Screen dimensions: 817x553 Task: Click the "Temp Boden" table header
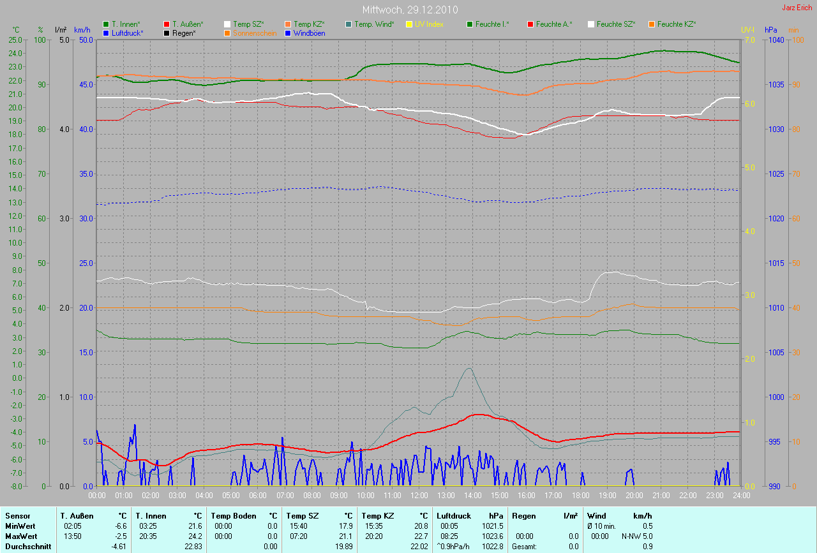(x=234, y=516)
